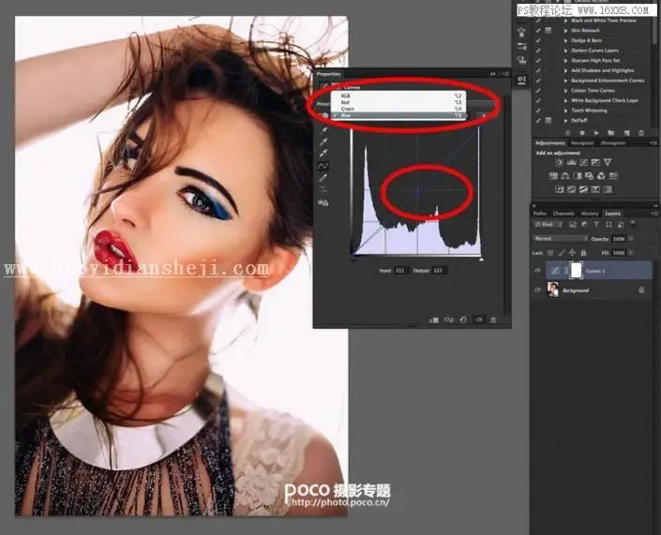This screenshot has height=535, width=661.
Task: Add a Gradient Map adjustment
Action: (x=608, y=189)
